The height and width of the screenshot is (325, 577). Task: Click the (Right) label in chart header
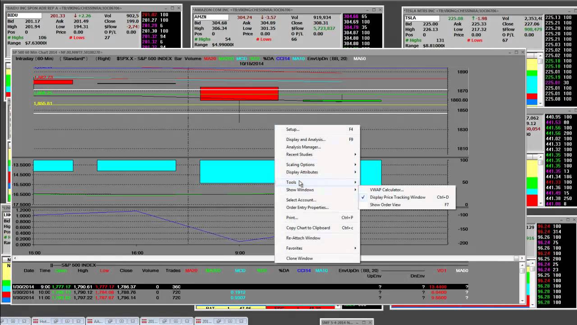[104, 59]
